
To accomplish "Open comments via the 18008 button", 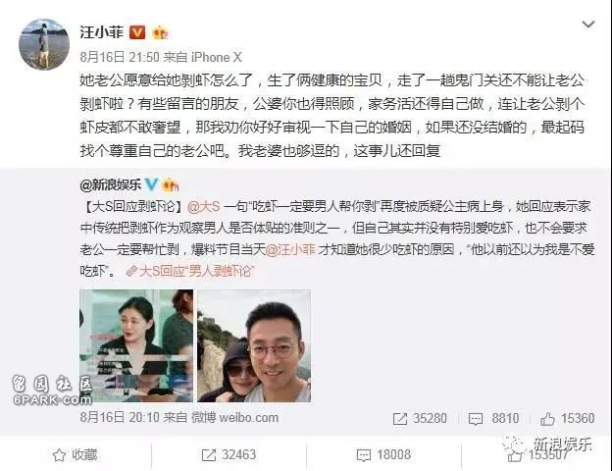I will pos(383,455).
